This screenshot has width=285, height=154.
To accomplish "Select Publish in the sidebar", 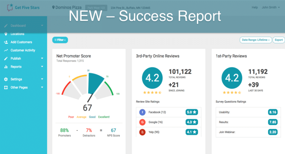I will pyautogui.click(x=16, y=58).
